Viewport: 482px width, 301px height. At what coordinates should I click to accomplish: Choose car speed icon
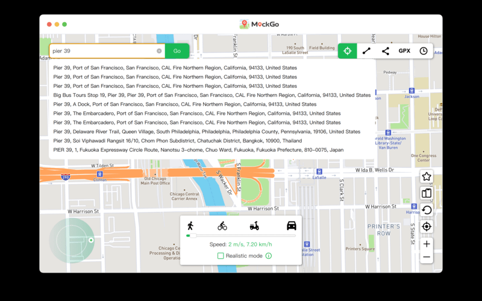click(x=292, y=226)
